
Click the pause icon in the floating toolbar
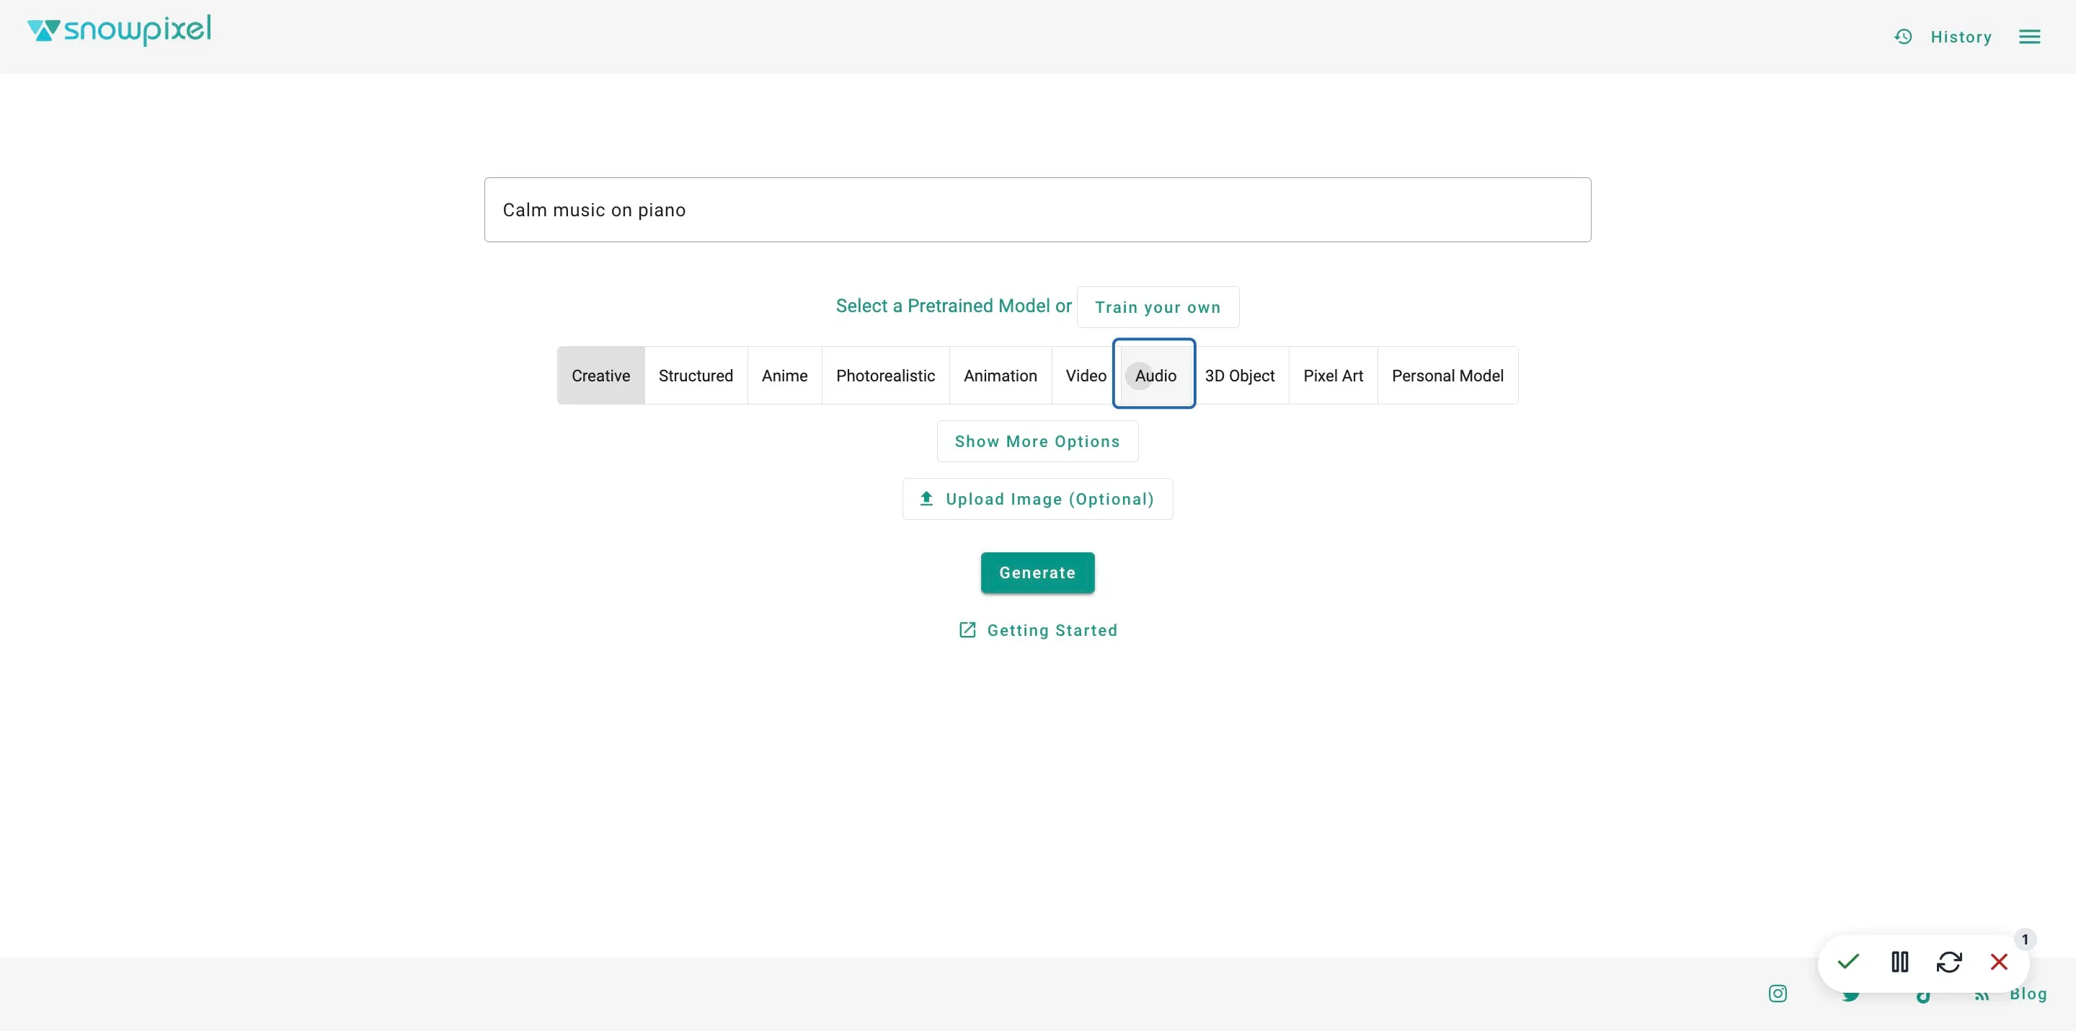coord(1899,961)
